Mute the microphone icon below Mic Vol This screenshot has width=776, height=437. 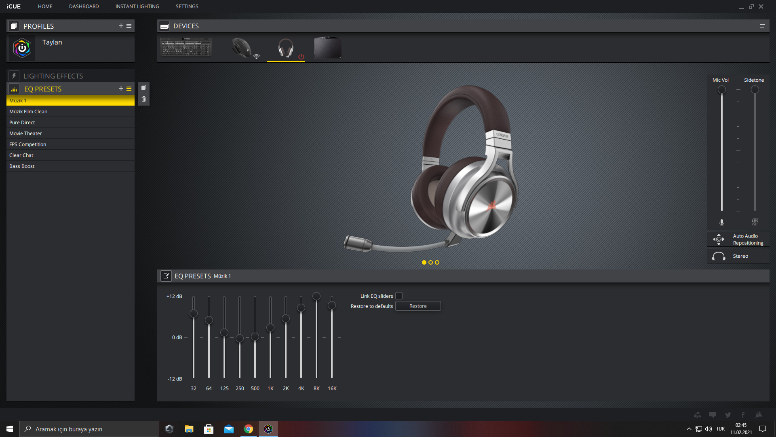[x=721, y=222]
